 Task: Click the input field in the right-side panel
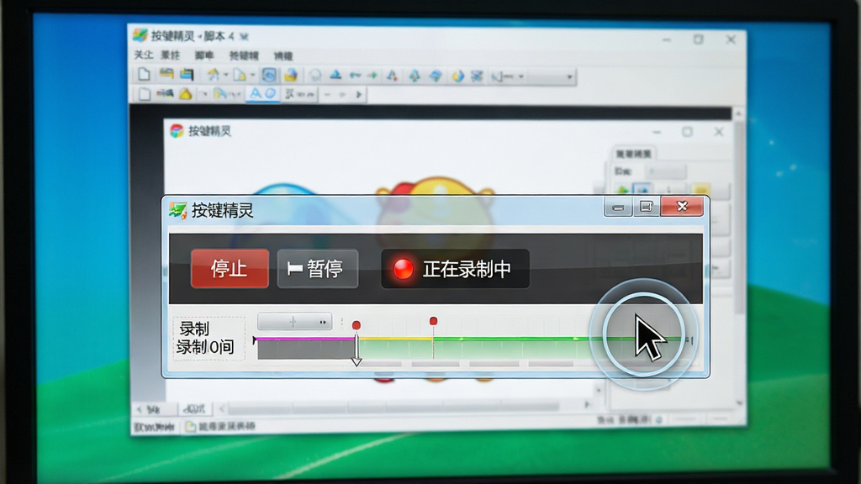[666, 171]
